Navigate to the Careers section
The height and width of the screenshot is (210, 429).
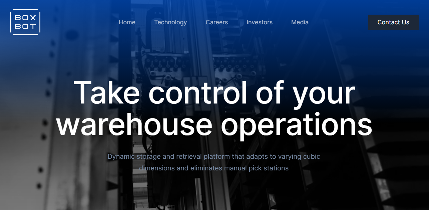tap(217, 22)
